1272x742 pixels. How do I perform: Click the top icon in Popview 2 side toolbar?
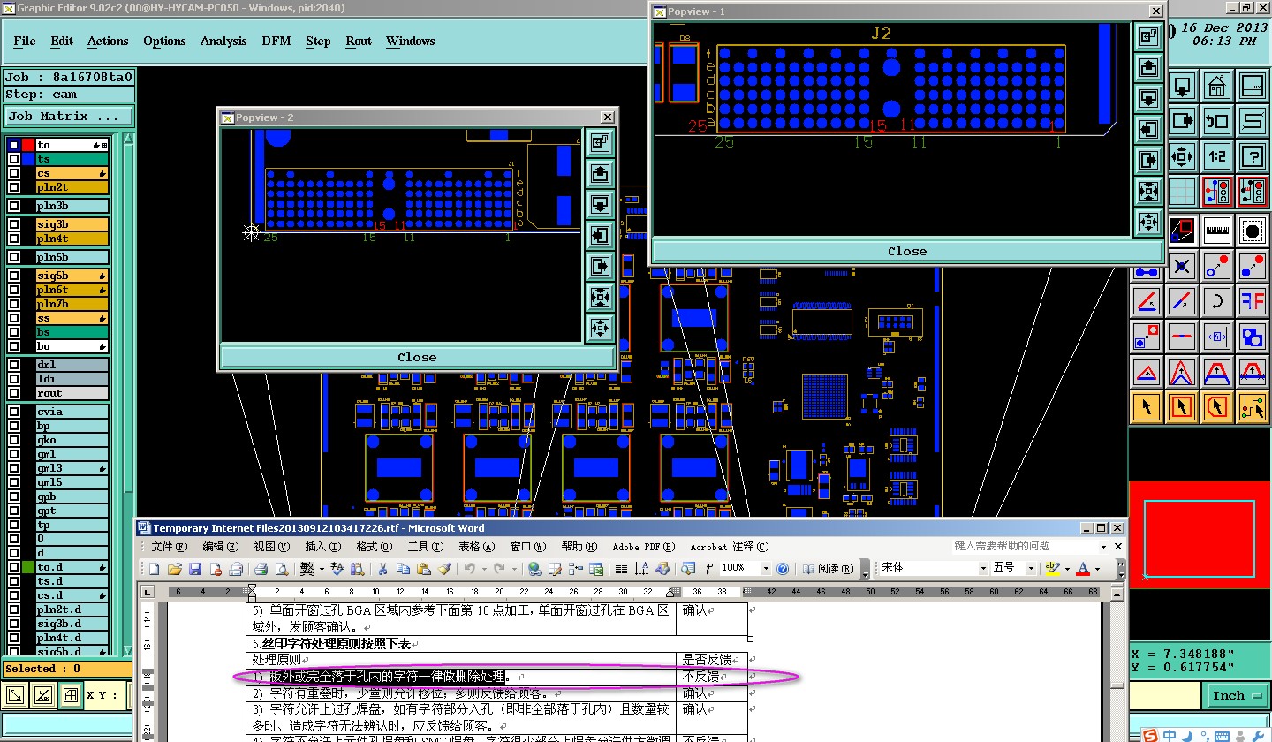[x=600, y=141]
